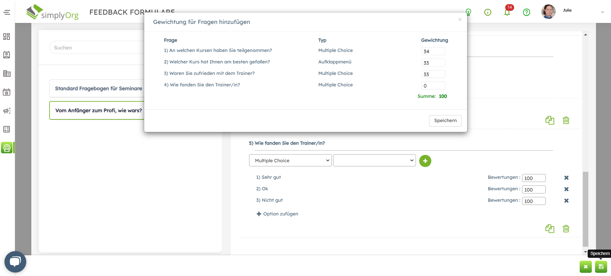
Task: Click the notification bell icon
Action: 507,12
